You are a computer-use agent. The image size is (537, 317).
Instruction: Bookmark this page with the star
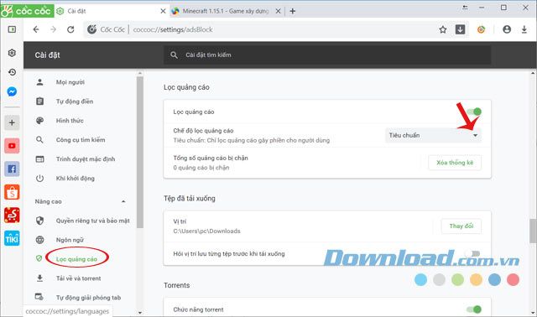[443, 29]
